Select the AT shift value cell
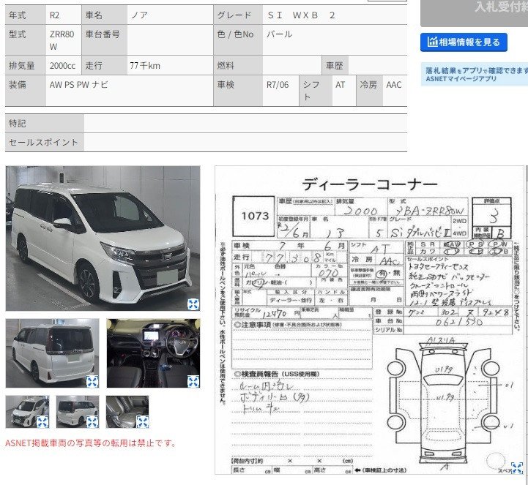The image size is (528, 485). [x=344, y=91]
